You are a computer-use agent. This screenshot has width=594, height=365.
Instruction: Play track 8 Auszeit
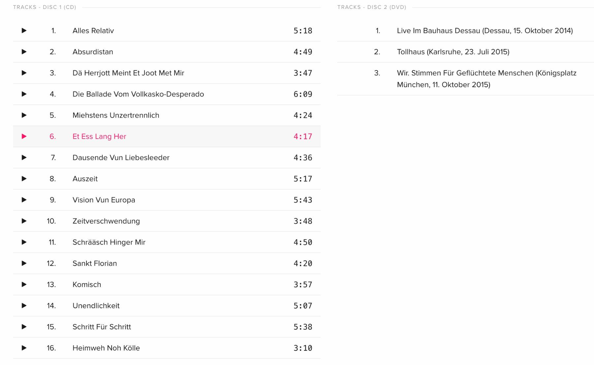pos(24,179)
